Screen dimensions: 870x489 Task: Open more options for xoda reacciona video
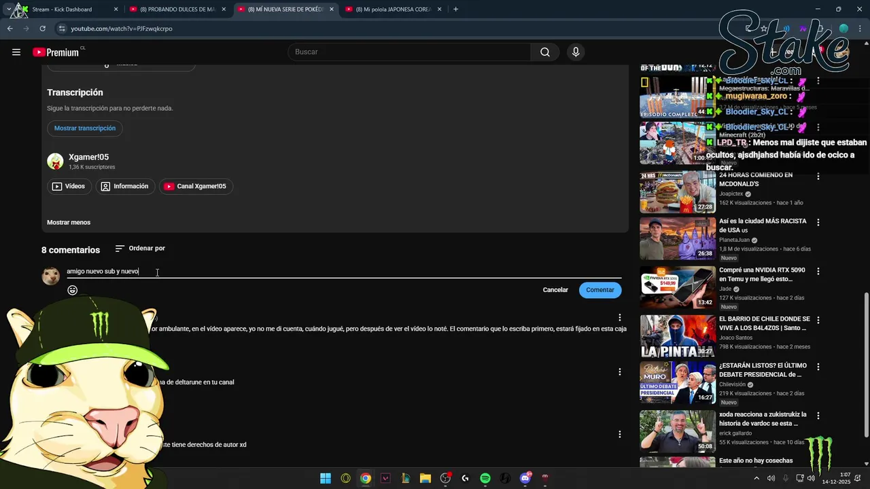tap(818, 415)
